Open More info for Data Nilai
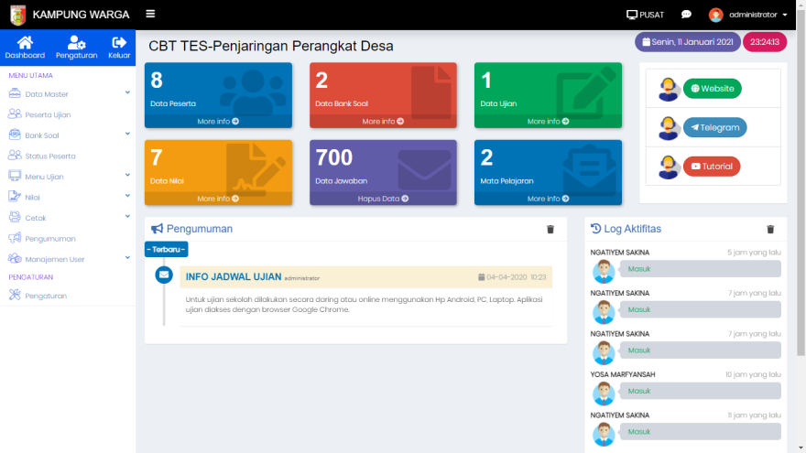This screenshot has width=806, height=453. [x=218, y=199]
